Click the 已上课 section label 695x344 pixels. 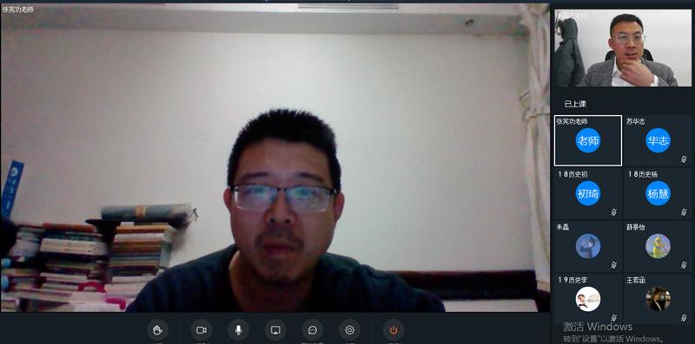(x=575, y=104)
